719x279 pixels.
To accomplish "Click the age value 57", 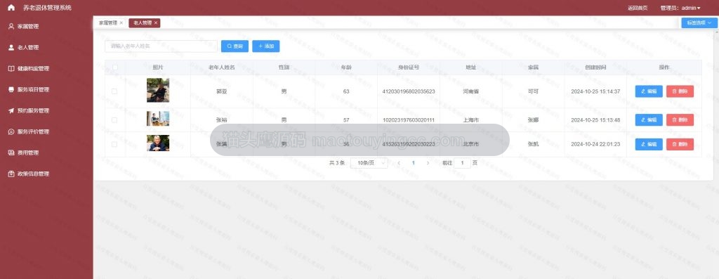I will (x=346, y=119).
